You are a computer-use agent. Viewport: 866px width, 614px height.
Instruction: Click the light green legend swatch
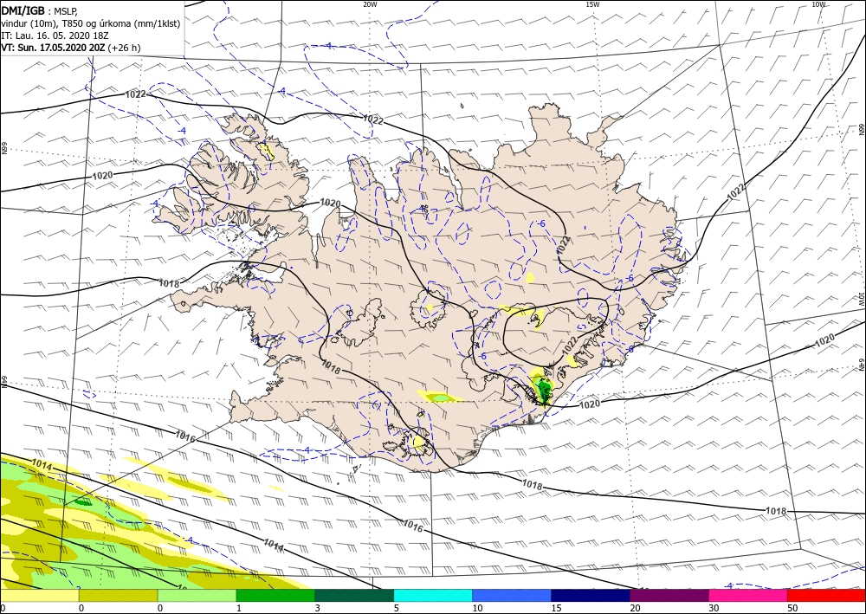197,595
